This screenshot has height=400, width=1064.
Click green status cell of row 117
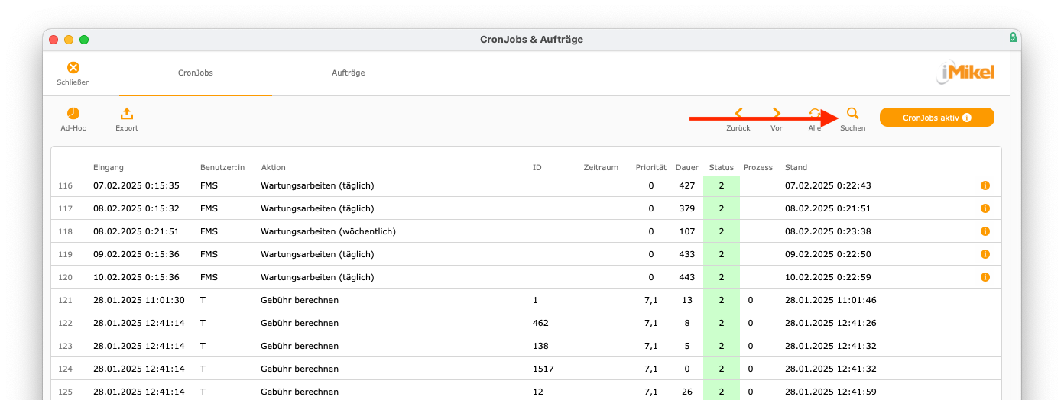coord(722,208)
